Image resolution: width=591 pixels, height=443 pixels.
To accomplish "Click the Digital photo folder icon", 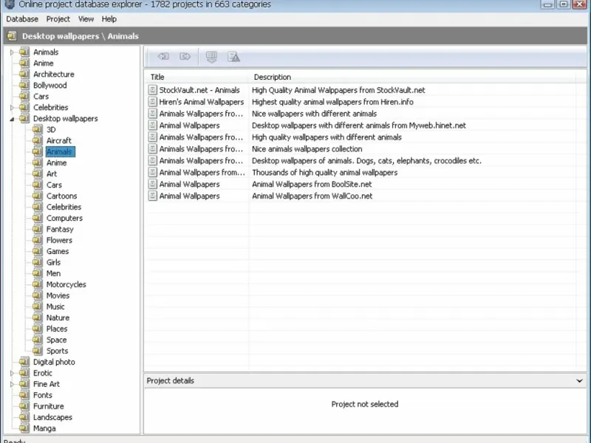I will (24, 362).
